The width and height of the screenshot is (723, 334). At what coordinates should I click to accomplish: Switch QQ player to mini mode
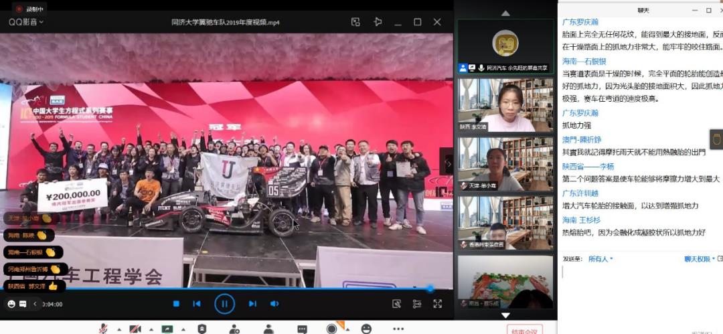coord(355,22)
